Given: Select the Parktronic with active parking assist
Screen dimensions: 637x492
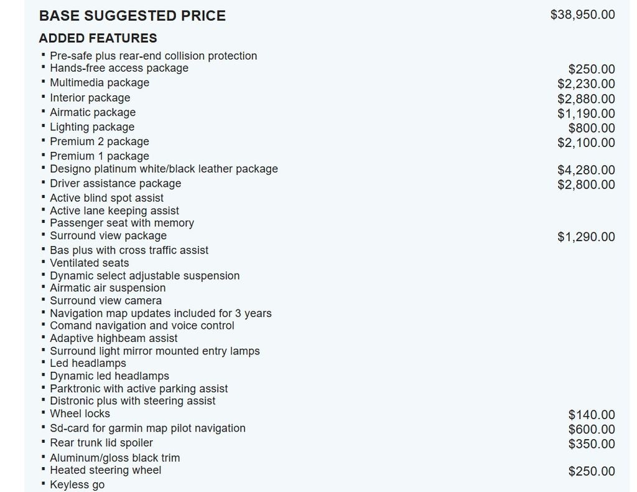Looking at the screenshot, I should click(139, 389).
